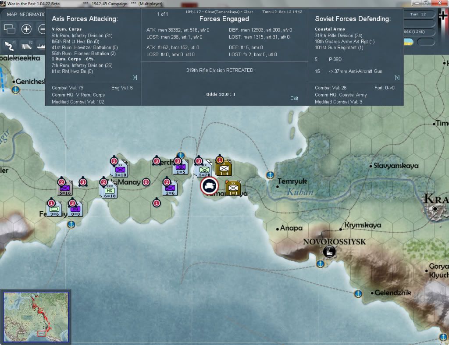Expand the Soviet defending forces list [v]

397,78
